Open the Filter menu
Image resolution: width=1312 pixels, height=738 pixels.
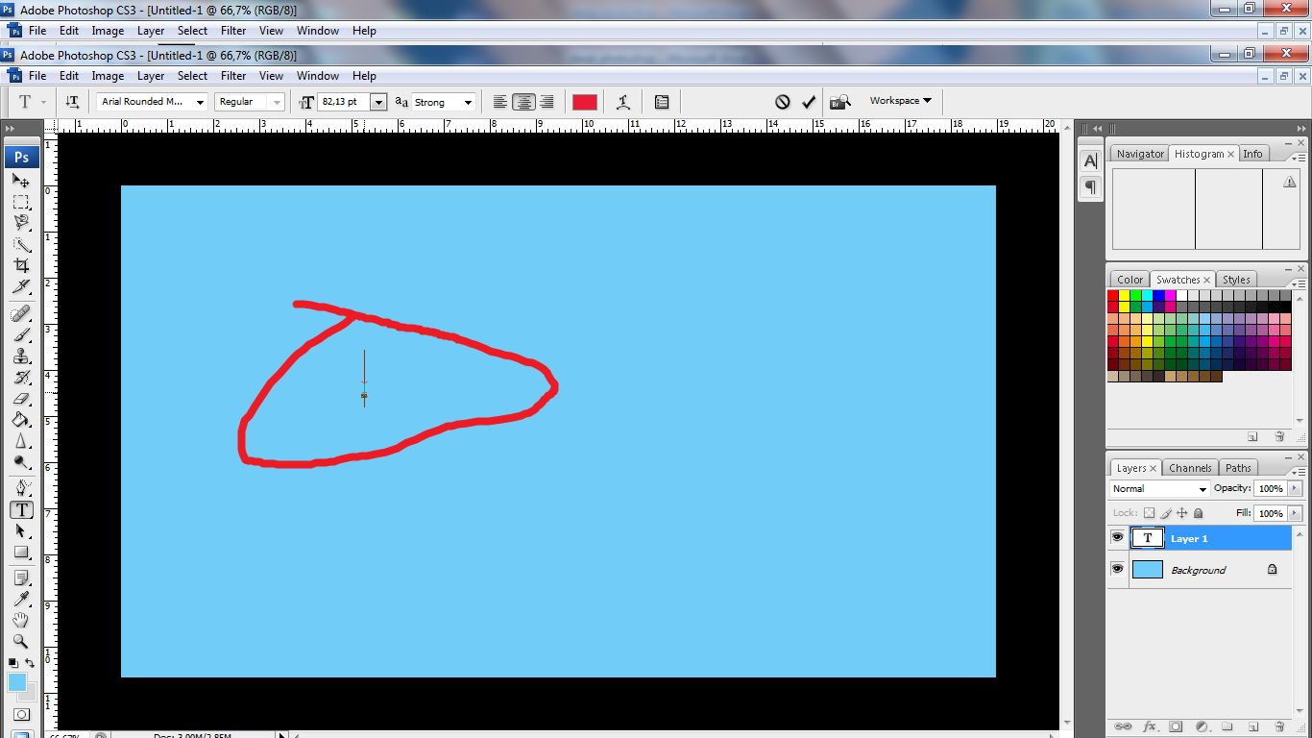233,76
